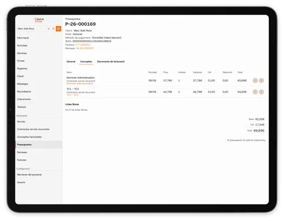Follow the orange TC1 - TC2 link
The height and width of the screenshot is (221, 284).
tap(72, 95)
